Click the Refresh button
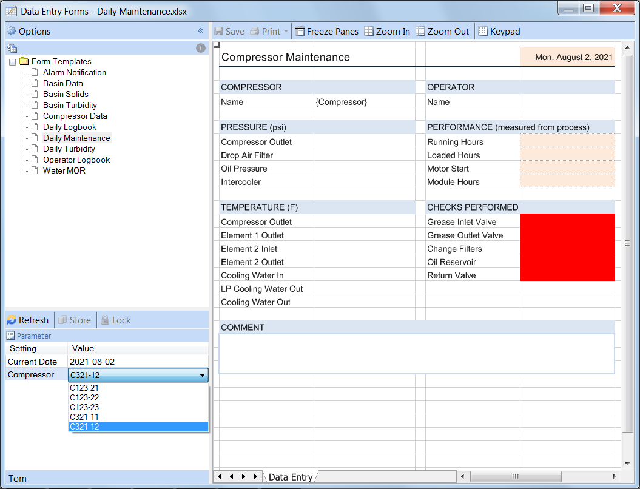 (x=28, y=320)
